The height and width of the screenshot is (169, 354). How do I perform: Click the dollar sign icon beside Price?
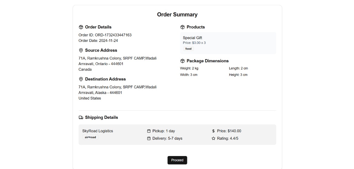pos(213,131)
